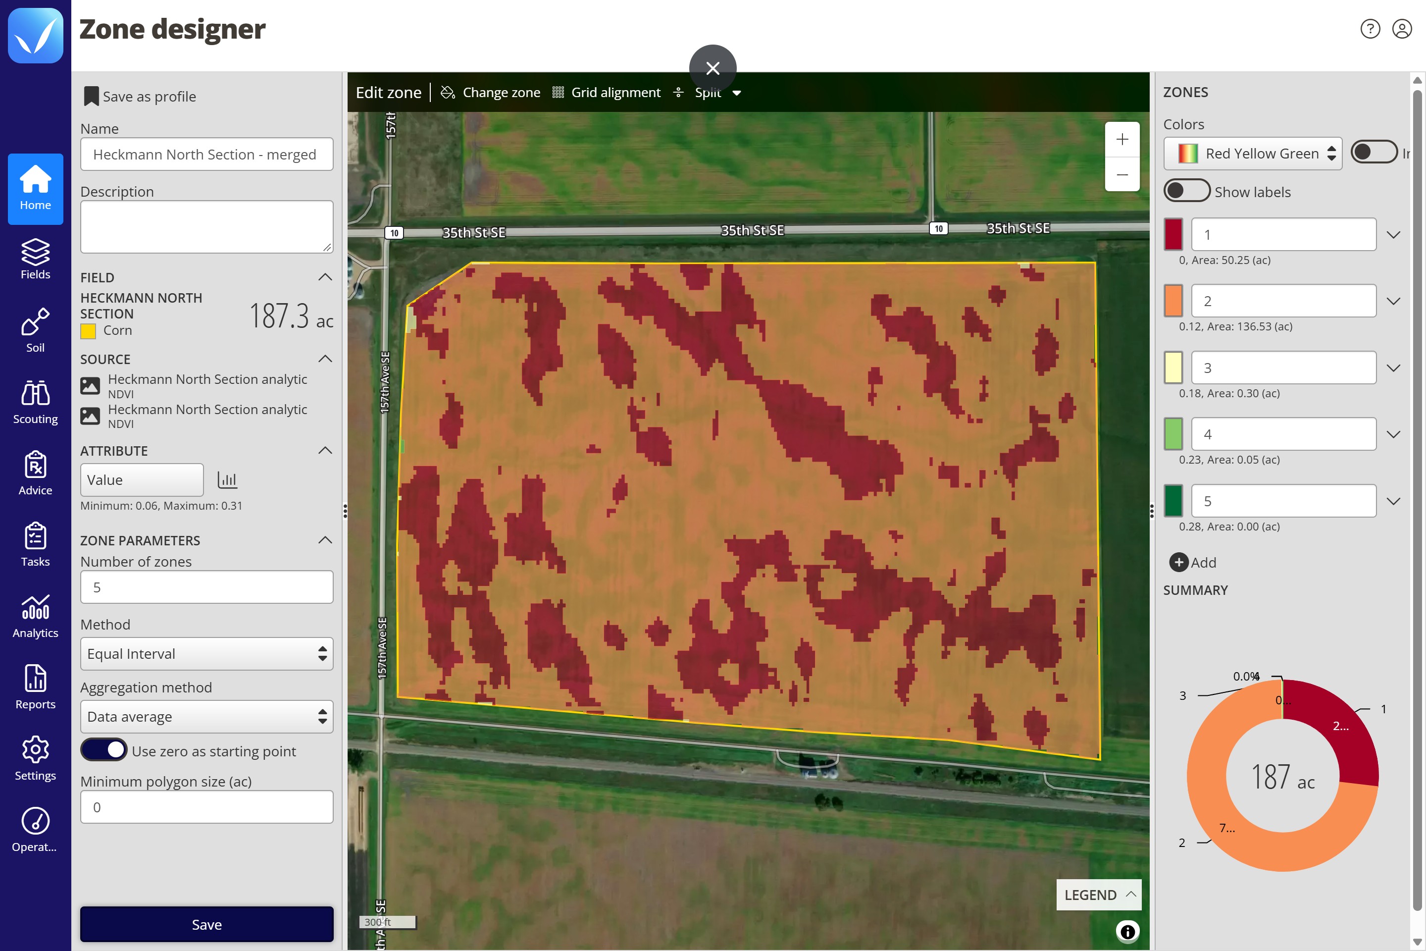Pick the pale yellow zone 3 color swatch
This screenshot has height=951, width=1426.
(x=1173, y=367)
